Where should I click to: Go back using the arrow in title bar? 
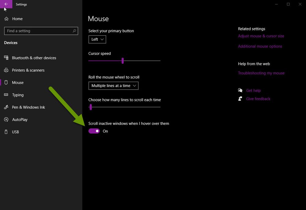6,4
